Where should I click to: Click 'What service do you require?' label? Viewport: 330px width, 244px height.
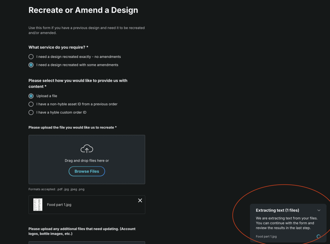tap(58, 47)
